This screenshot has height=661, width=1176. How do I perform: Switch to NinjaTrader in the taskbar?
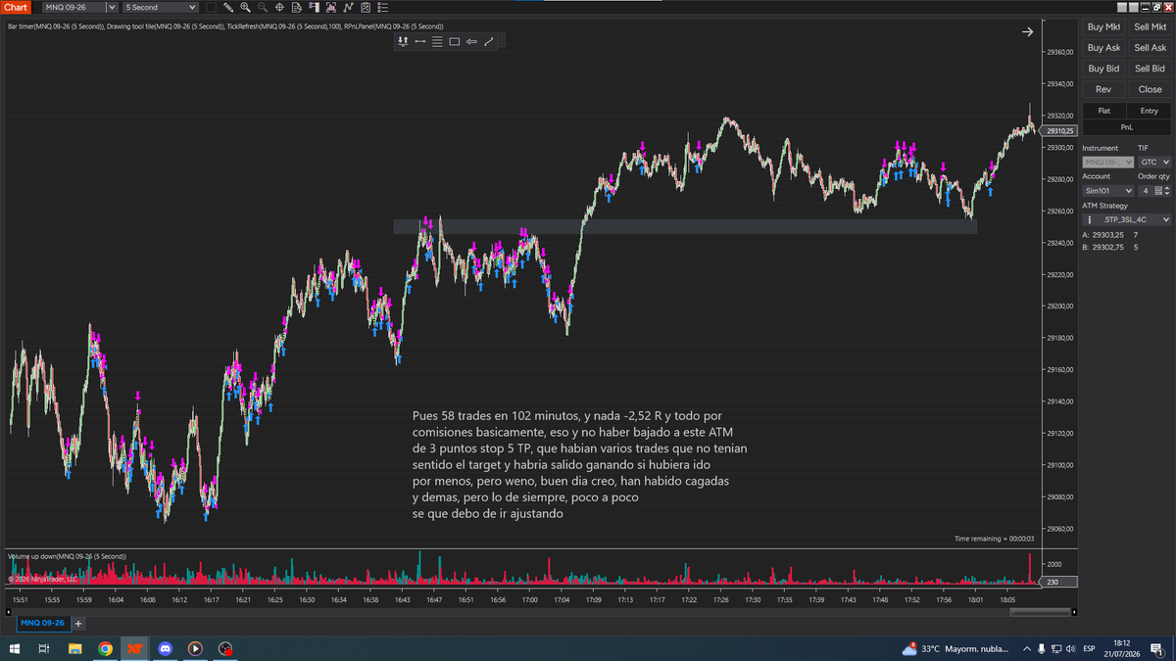click(x=135, y=648)
